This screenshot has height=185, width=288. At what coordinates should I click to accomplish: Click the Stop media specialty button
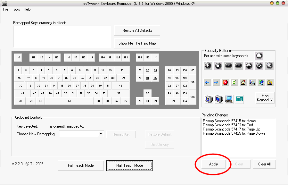tap(218, 66)
